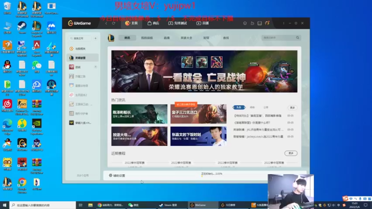This screenshot has height=209, width=372.
Task: Click the magnifier search icon
Action: point(298,38)
